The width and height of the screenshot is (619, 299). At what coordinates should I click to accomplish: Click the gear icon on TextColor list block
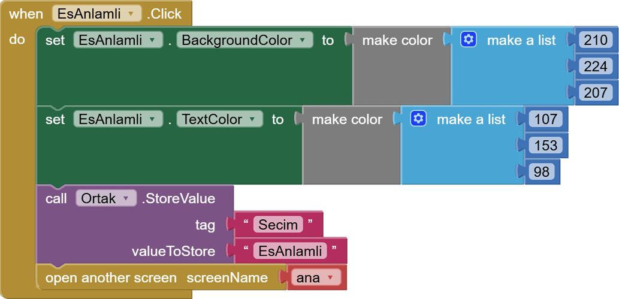tap(418, 119)
